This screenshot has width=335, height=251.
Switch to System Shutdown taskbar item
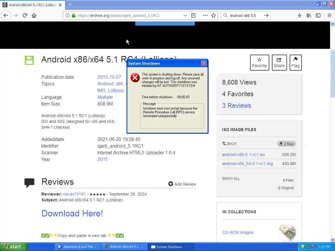tap(171, 247)
